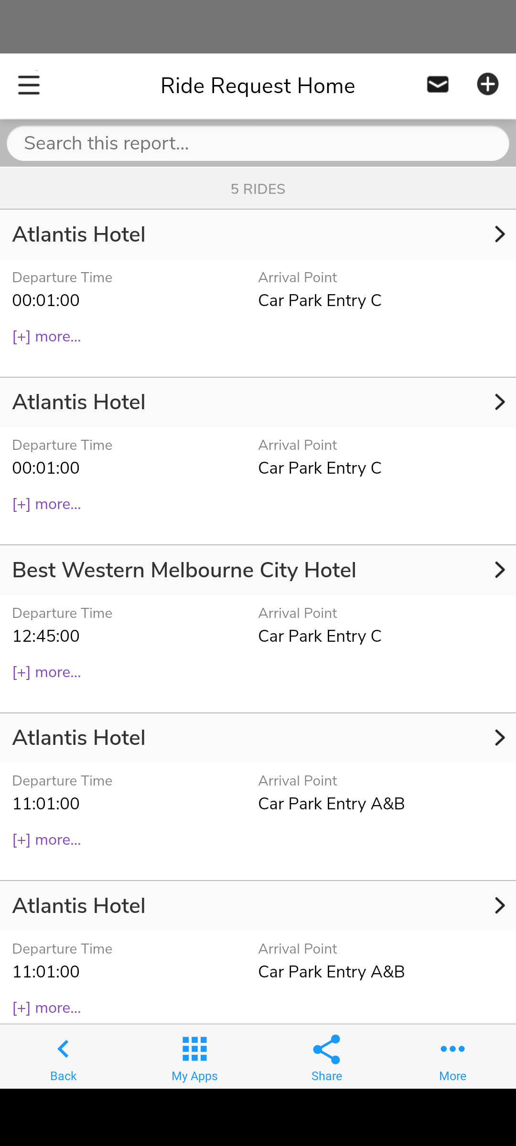Open the hamburger menu
The width and height of the screenshot is (516, 1146).
point(29,85)
